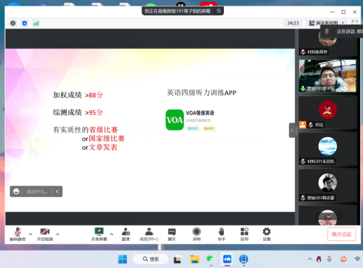Click the red 离开会议 button
The height and width of the screenshot is (268, 363).
point(342,234)
